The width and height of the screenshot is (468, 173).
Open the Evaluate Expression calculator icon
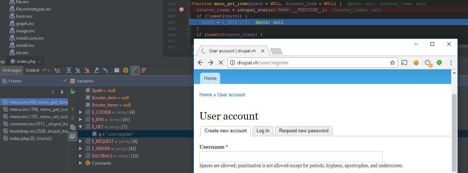117,70
